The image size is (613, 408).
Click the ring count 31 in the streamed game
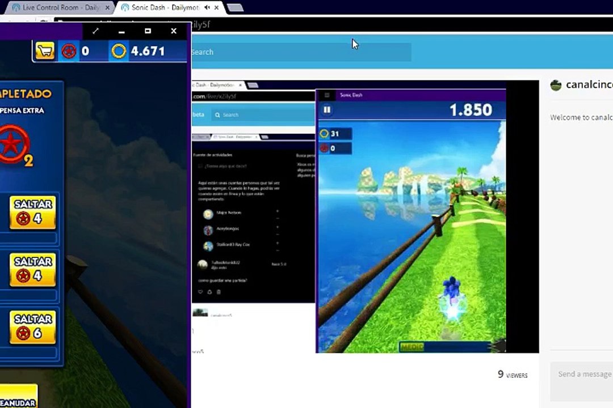(x=335, y=134)
